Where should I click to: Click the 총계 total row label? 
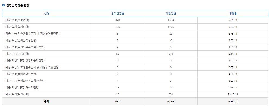coord(47,101)
